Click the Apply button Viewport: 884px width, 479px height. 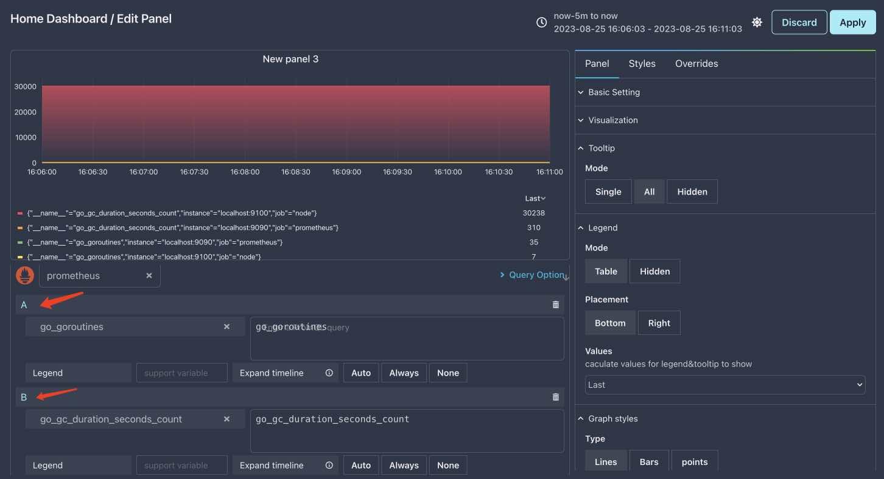(x=852, y=22)
